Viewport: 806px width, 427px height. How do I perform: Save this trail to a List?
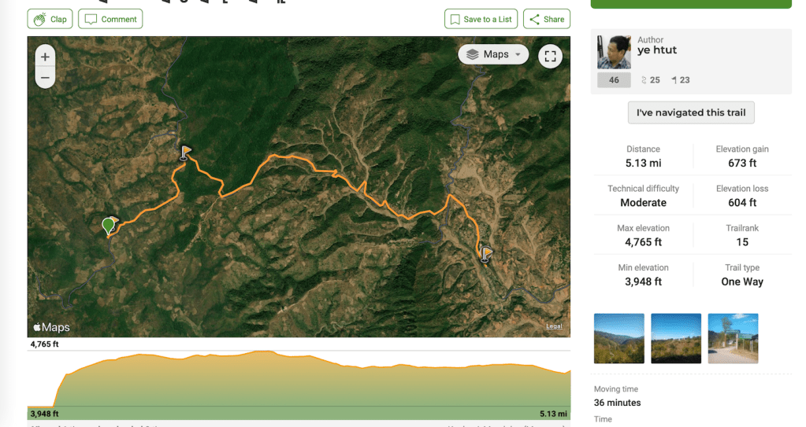coord(479,19)
